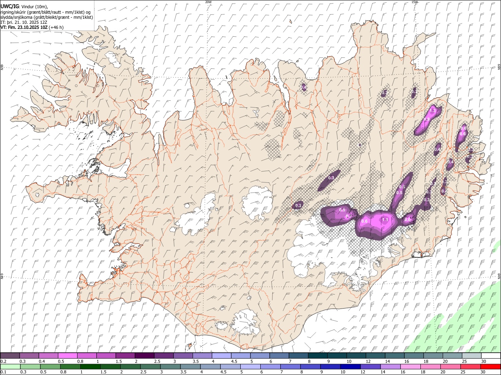The width and height of the screenshot is (501, 375).
Task: Click the dark teal 8 swatch in upper legend row
Action: click(x=317, y=355)
